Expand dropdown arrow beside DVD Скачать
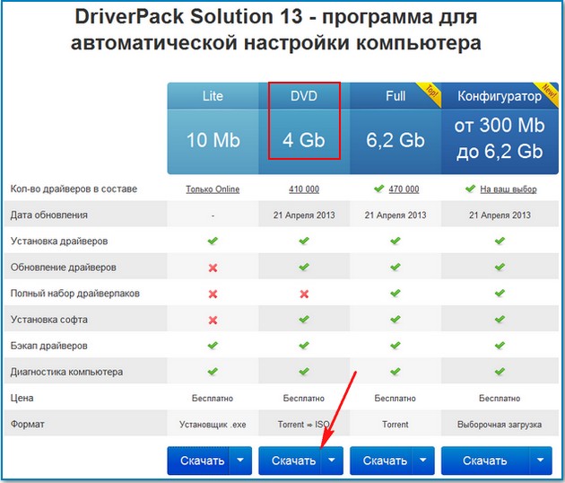Image resolution: width=565 pixels, height=483 pixels. coord(332,461)
